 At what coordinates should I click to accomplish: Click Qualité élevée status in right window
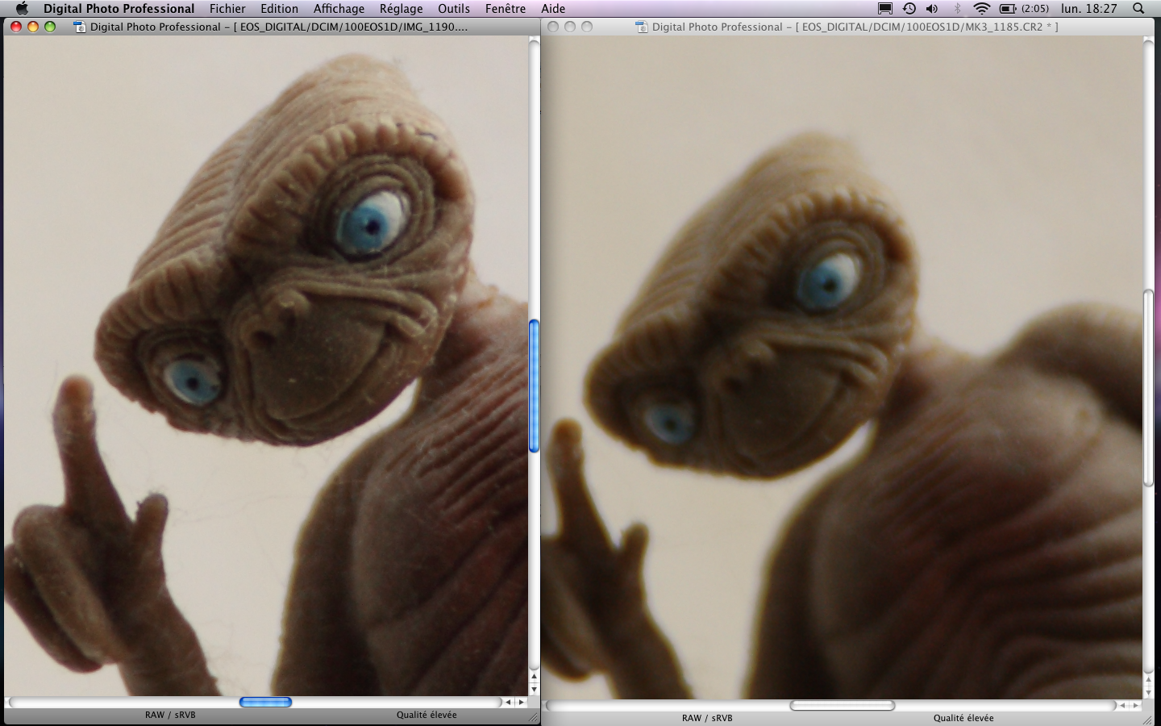click(963, 718)
